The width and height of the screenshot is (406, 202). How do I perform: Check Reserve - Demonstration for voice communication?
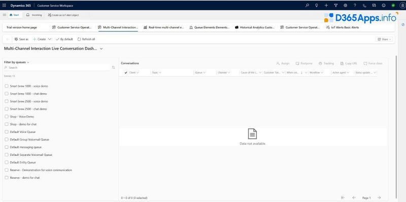click(7, 170)
